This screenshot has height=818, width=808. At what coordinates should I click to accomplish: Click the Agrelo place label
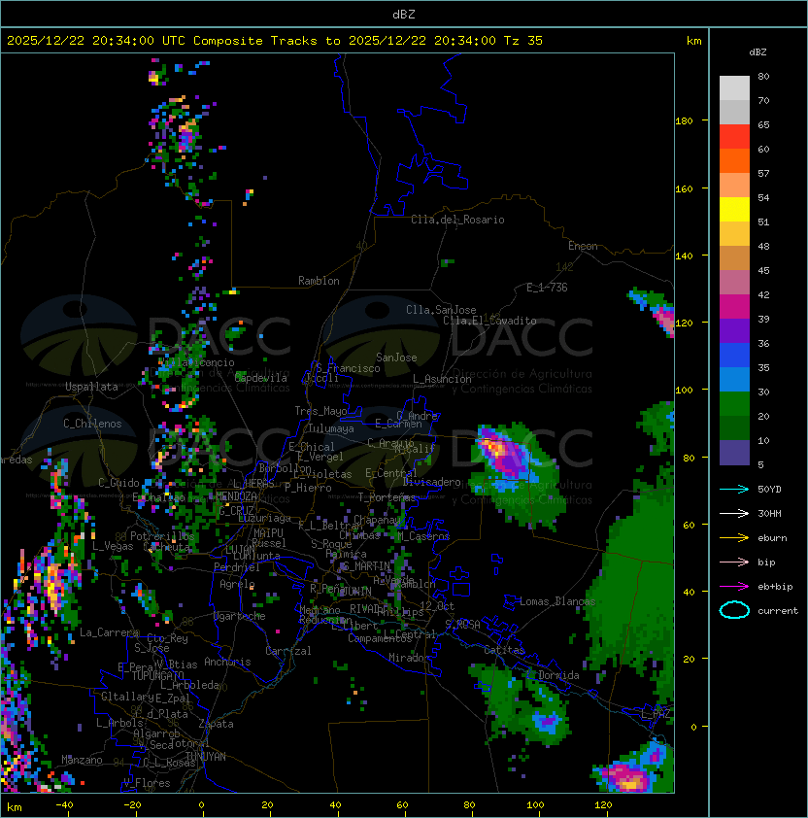237,584
